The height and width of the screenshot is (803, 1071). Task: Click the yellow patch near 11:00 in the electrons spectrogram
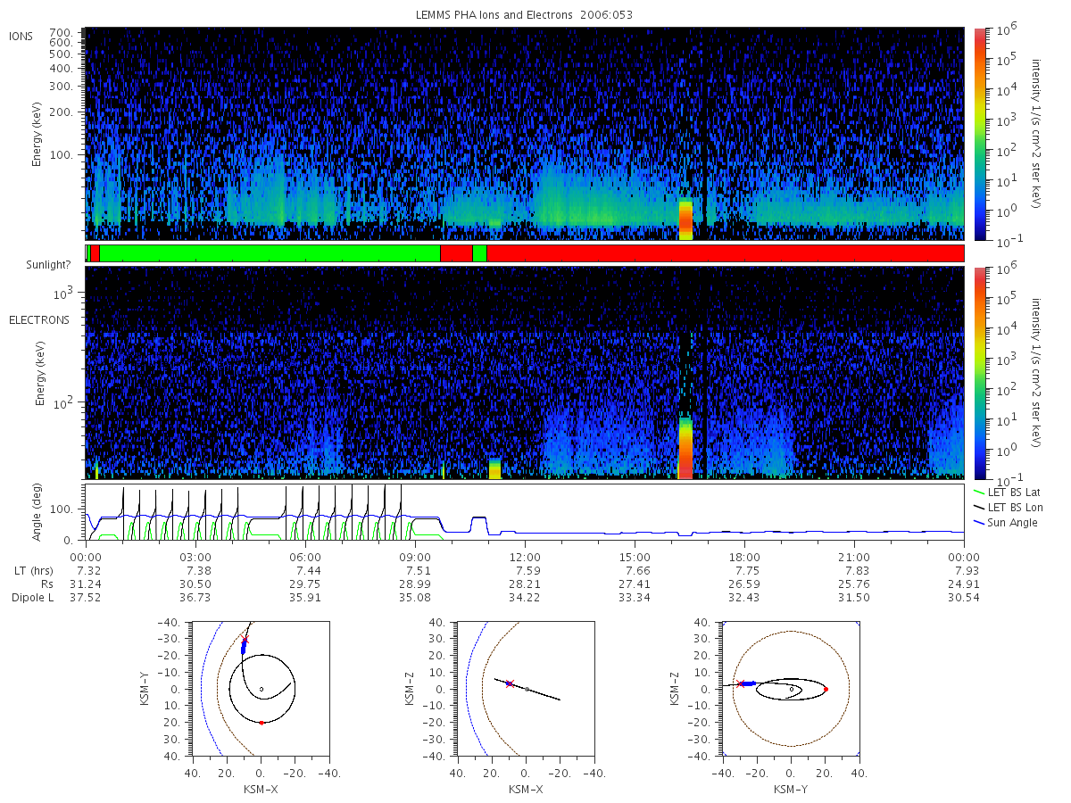click(494, 469)
